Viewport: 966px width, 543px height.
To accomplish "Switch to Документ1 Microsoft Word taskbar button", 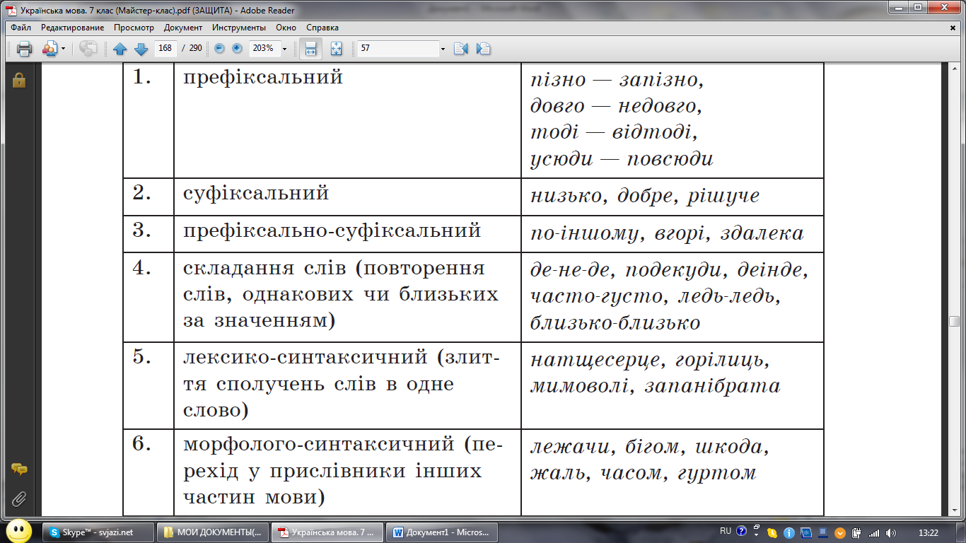I will (441, 532).
